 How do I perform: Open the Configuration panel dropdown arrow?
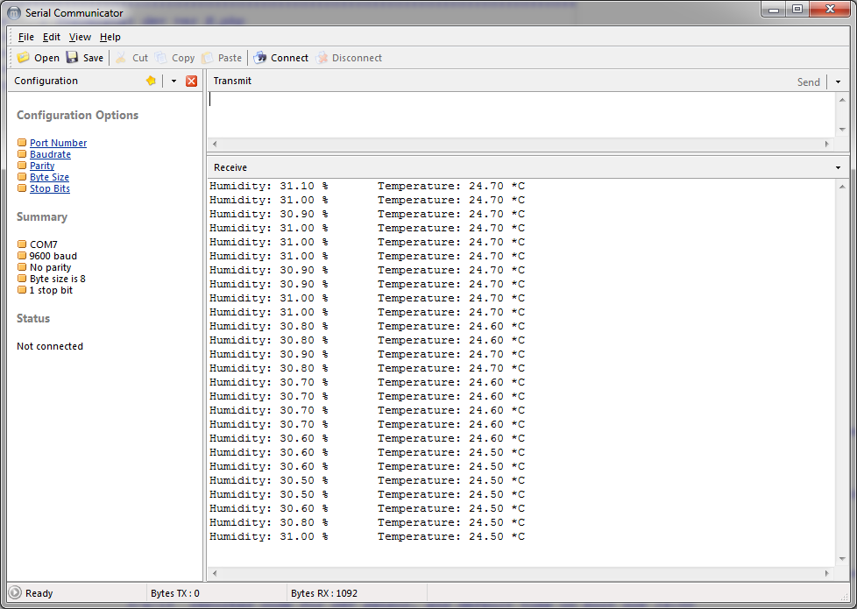[174, 81]
